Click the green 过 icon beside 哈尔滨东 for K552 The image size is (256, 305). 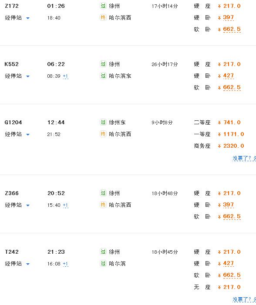coord(103,76)
